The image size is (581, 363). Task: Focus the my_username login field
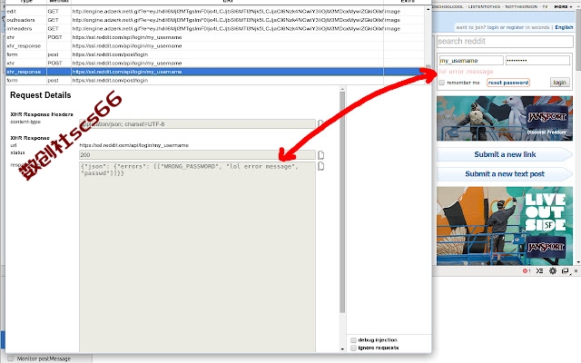pyautogui.click(x=471, y=61)
